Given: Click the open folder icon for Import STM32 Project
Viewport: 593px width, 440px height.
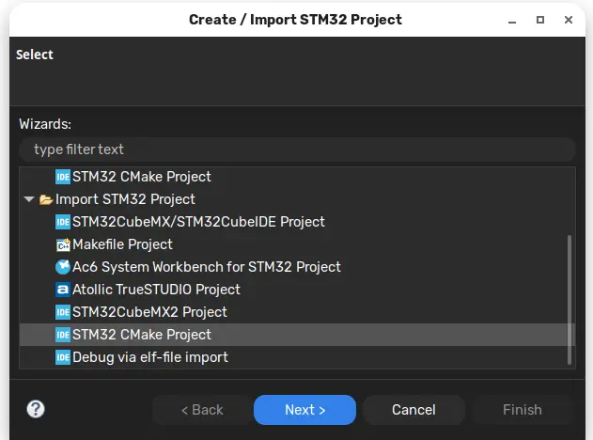Looking at the screenshot, I should tap(46, 199).
